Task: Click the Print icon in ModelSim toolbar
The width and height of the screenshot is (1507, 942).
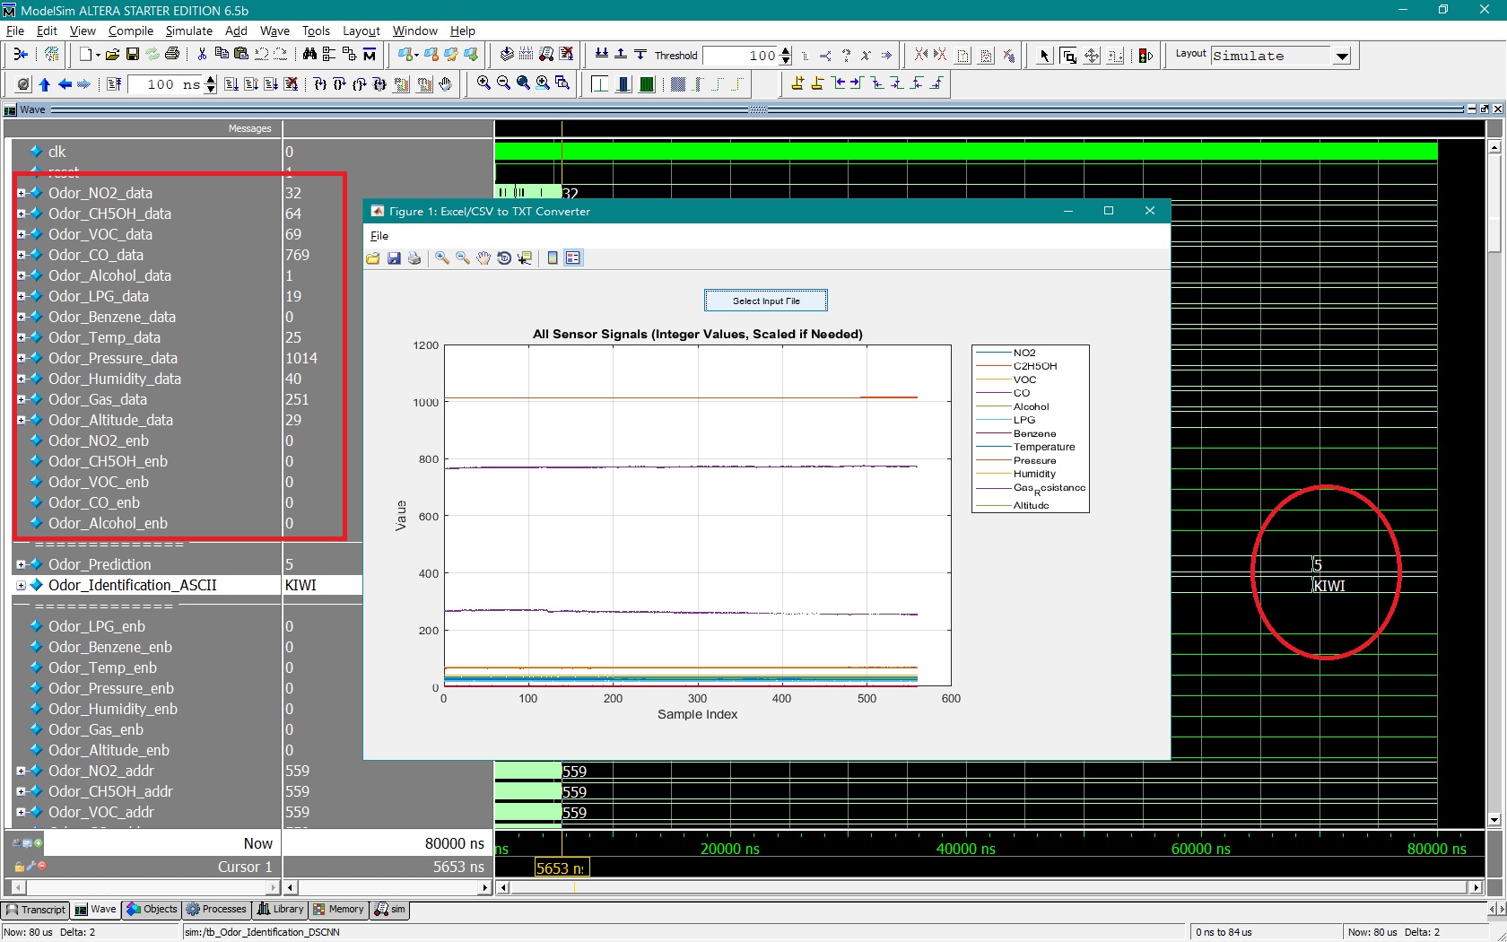Action: click(x=172, y=55)
